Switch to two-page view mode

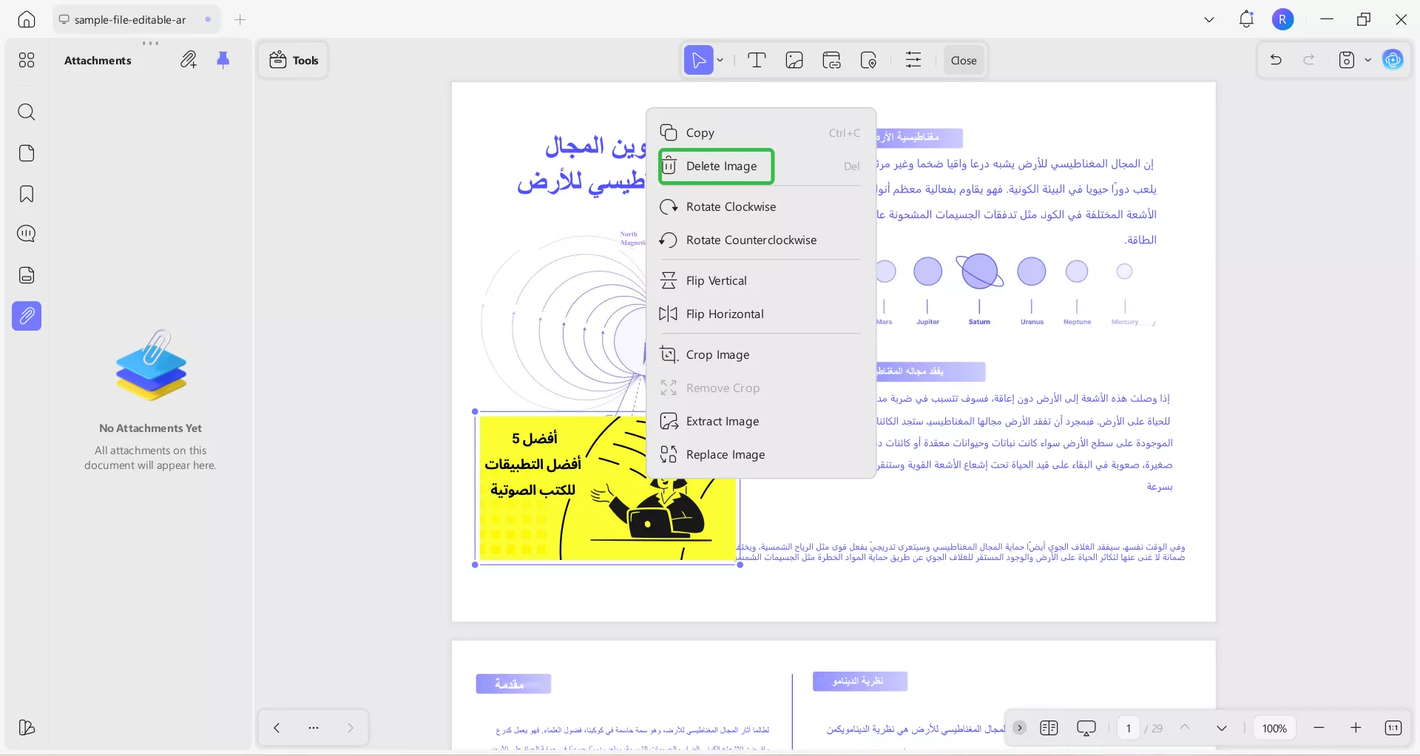pyautogui.click(x=1049, y=728)
